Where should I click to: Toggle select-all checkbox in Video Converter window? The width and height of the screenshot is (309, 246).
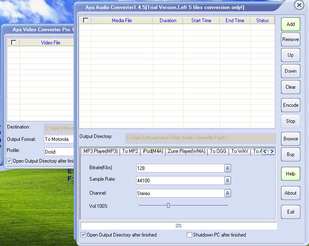point(14,42)
